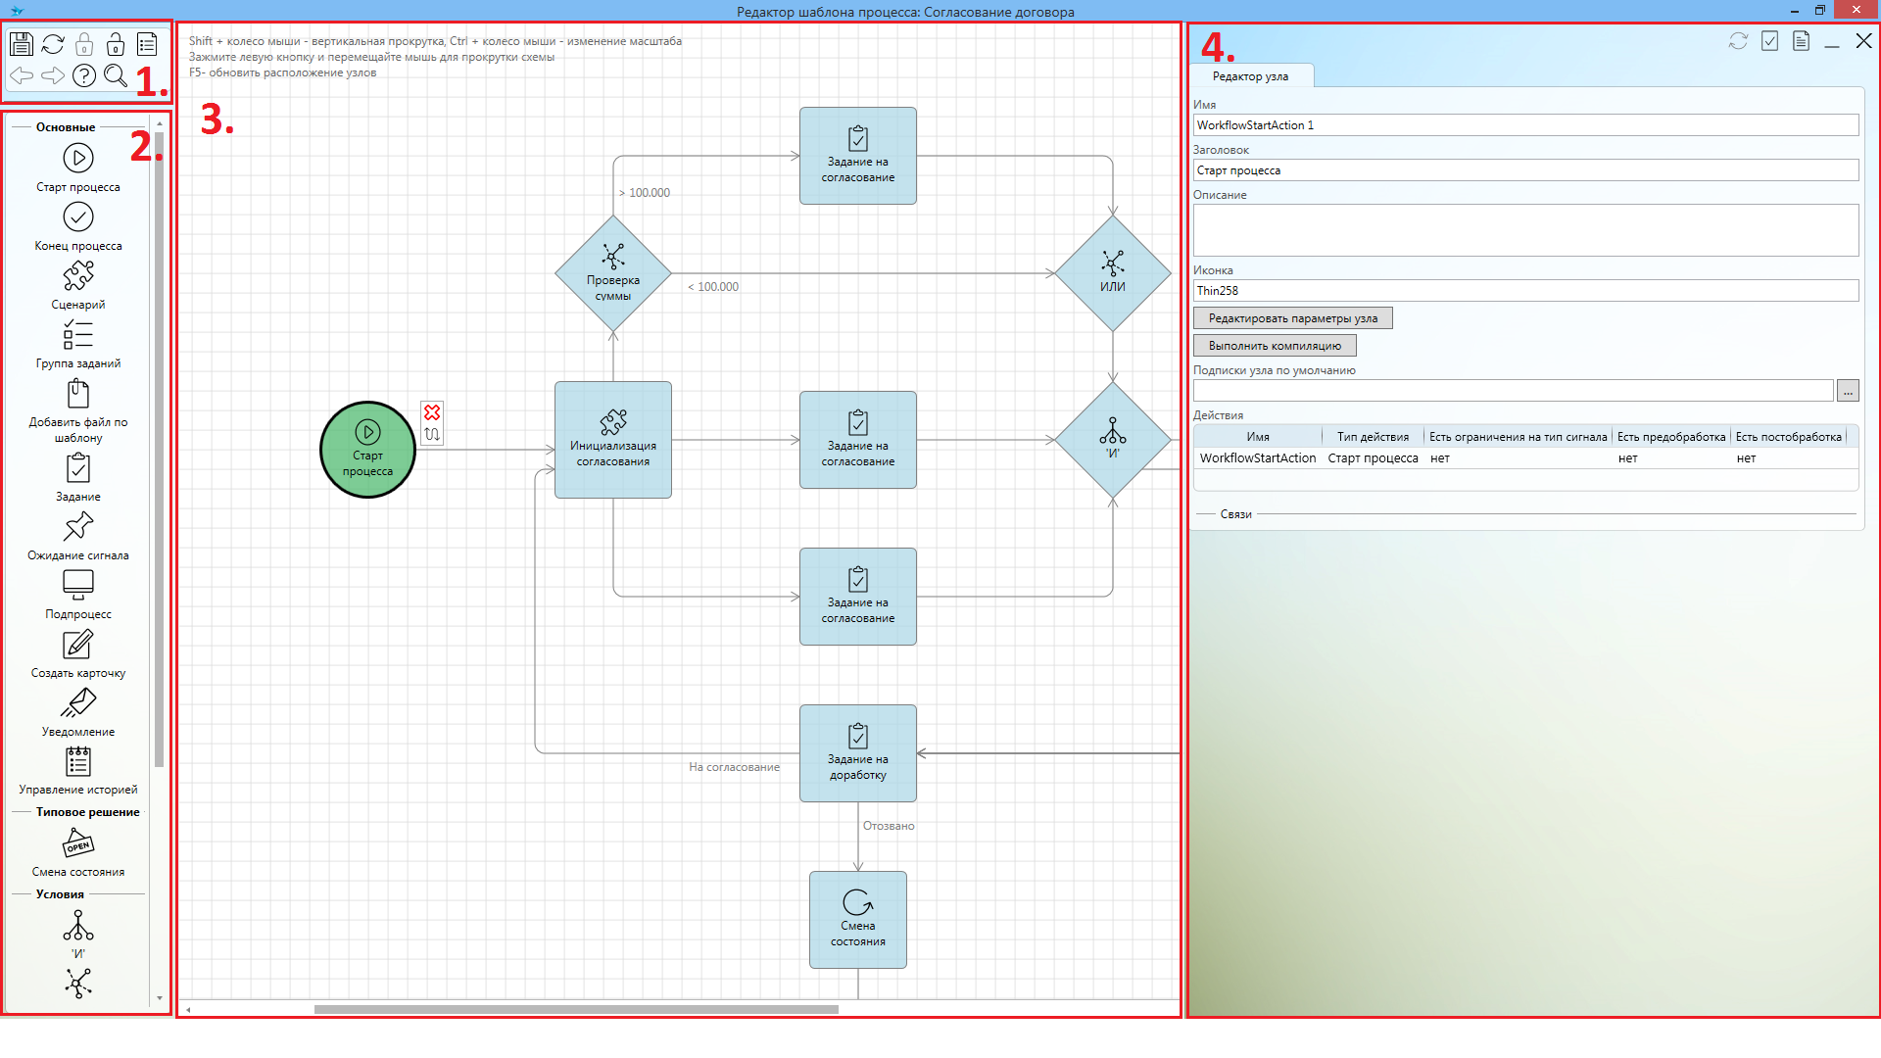Select the 'Ожидание сигнала' pin node in the palette
Screen dimensions: 1881x1058
(78, 527)
